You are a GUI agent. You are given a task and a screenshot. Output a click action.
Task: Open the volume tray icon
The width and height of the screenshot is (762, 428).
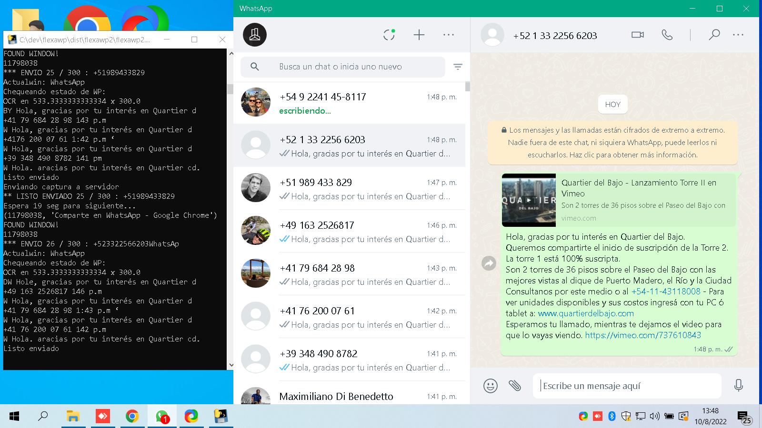(655, 417)
